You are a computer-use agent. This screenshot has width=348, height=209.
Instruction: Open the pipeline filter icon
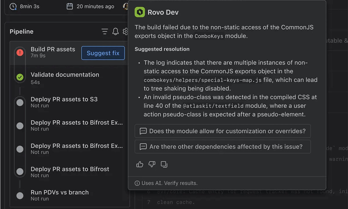[105, 32]
